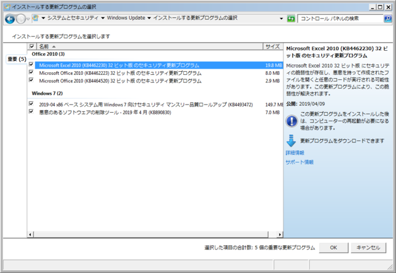Image resolution: width=396 pixels, height=273 pixels.
Task: Click the キャンセル button
Action: coord(369,248)
